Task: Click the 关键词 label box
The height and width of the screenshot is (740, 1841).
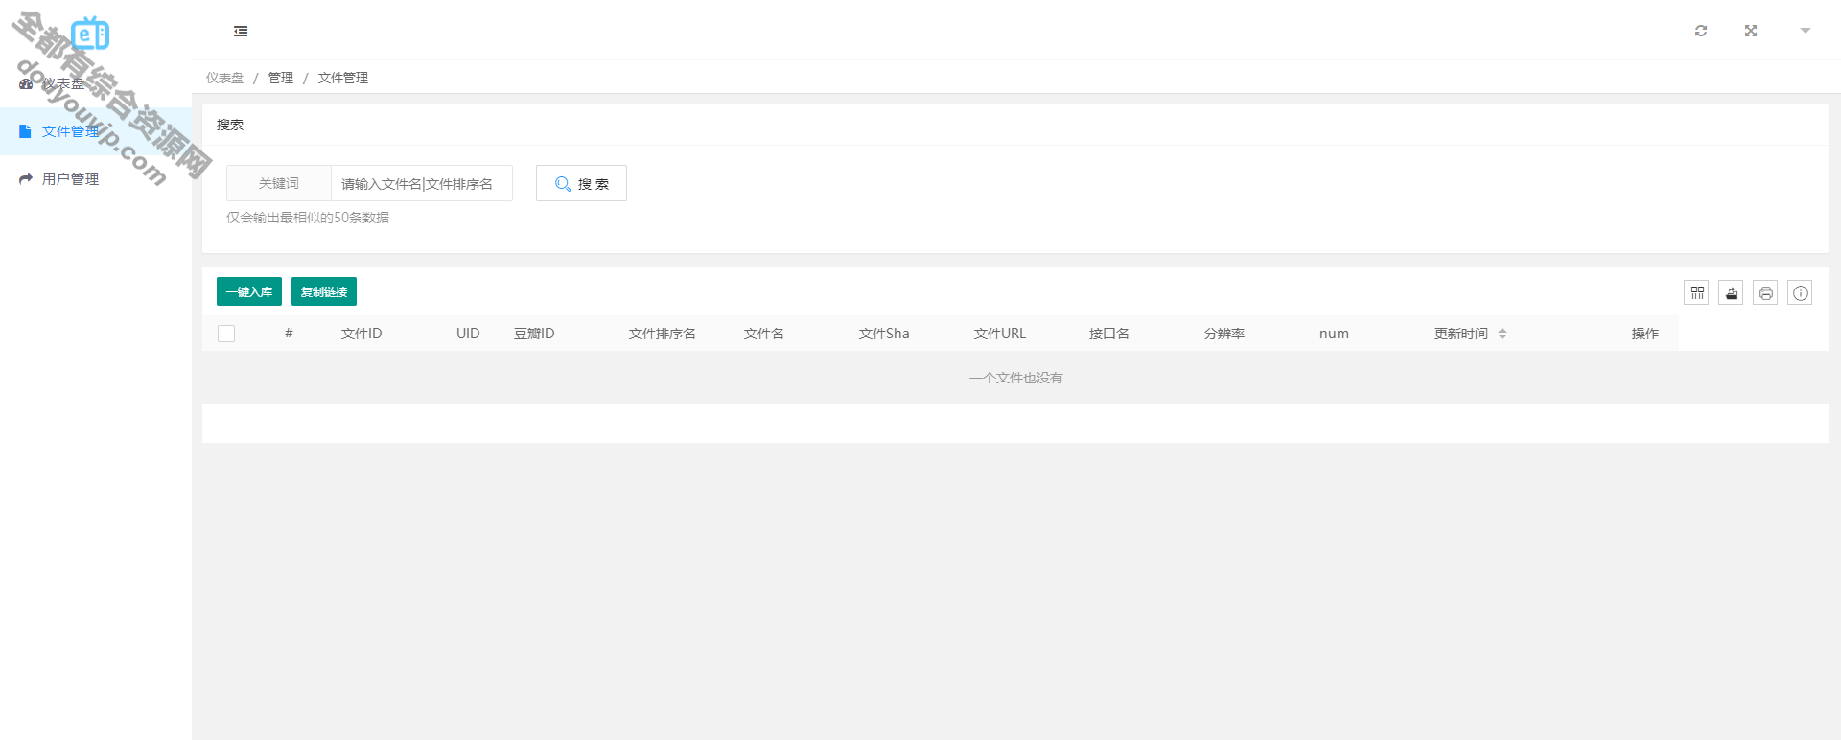Action: pos(279,183)
